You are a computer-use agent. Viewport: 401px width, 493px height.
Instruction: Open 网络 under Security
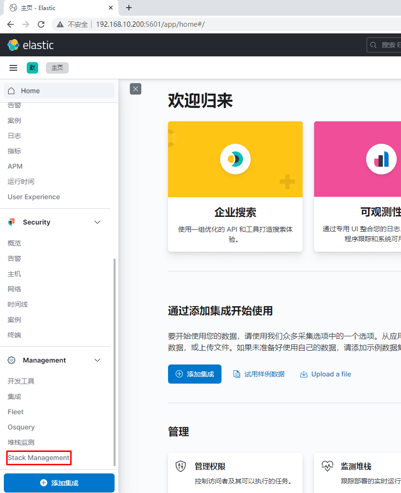14,289
